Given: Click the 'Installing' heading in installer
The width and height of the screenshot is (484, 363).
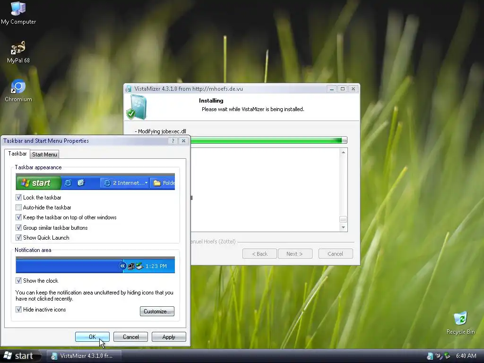Looking at the screenshot, I should tap(211, 101).
